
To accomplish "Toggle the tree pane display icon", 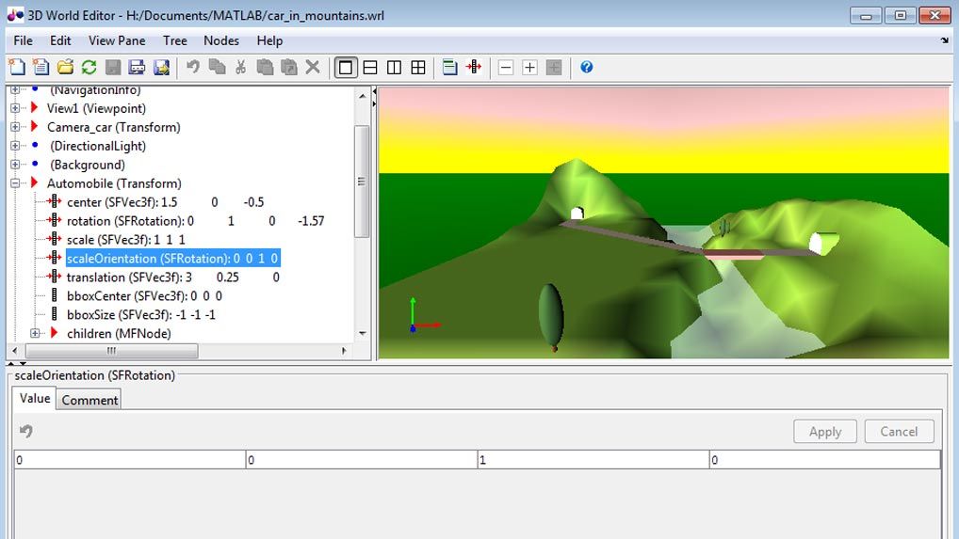I will [x=449, y=67].
